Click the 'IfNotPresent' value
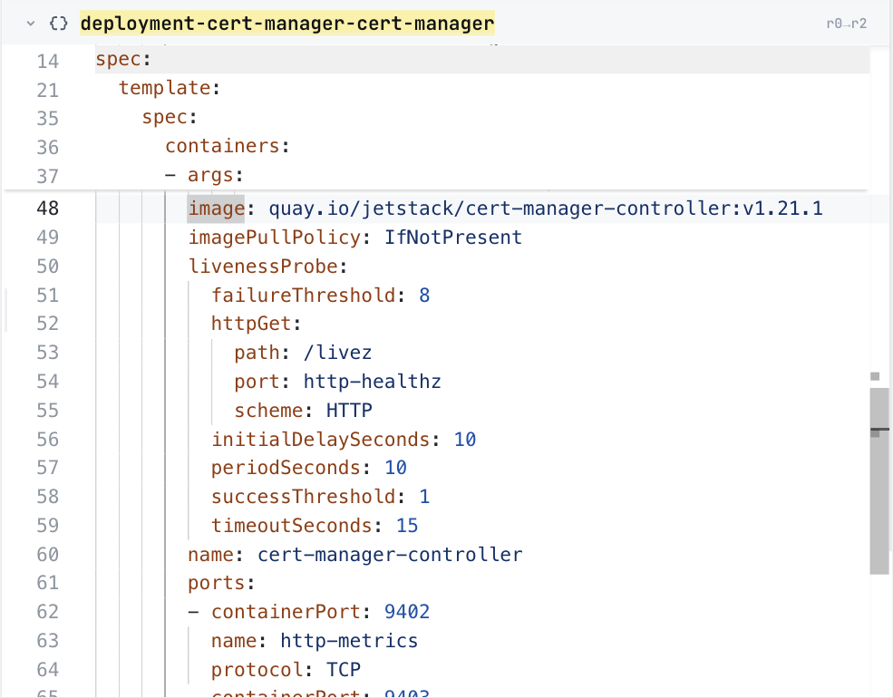This screenshot has height=698, width=893. (x=452, y=238)
